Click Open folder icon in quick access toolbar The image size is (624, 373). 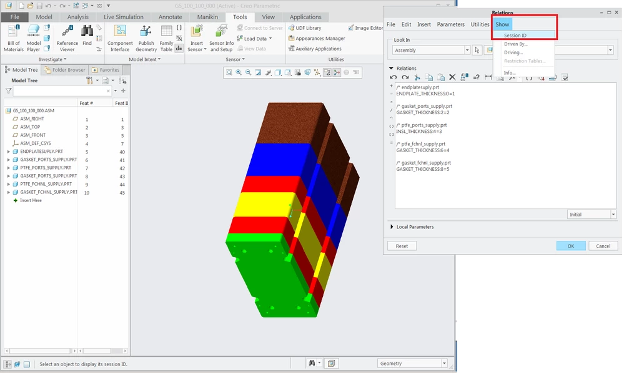coord(30,6)
